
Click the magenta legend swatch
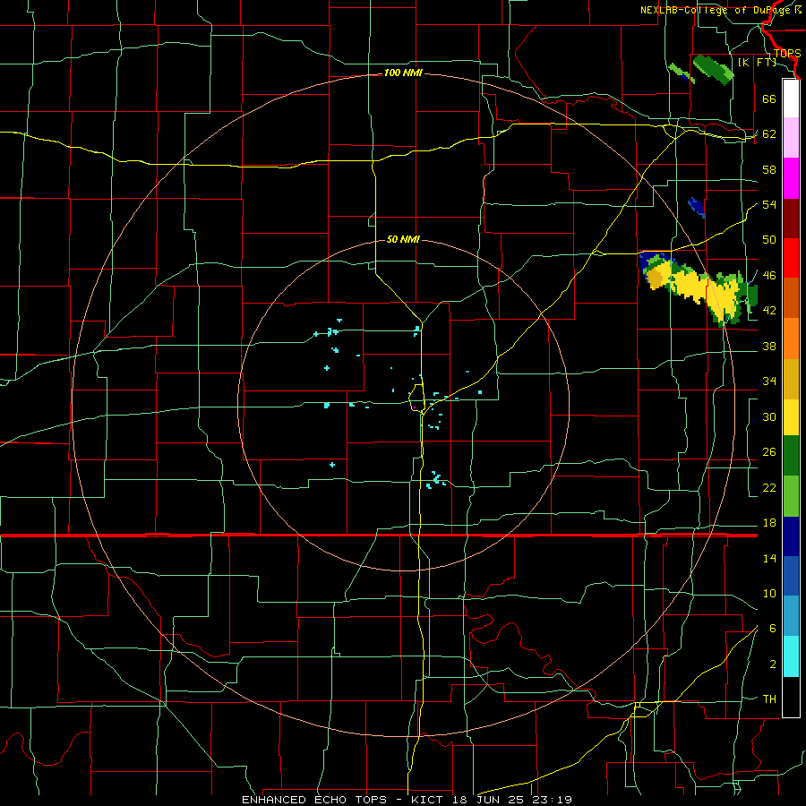(791, 178)
